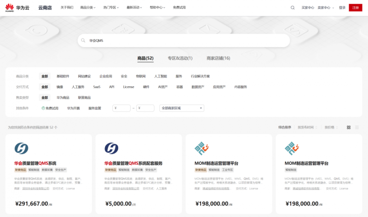Select 全部 in the 售卖类型 row

click(x=45, y=97)
